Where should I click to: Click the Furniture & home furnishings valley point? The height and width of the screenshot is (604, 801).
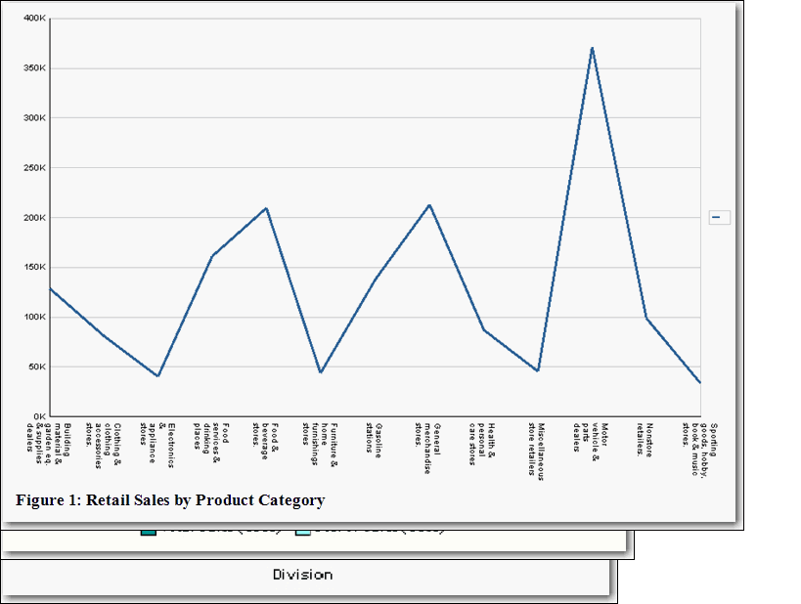coord(323,371)
